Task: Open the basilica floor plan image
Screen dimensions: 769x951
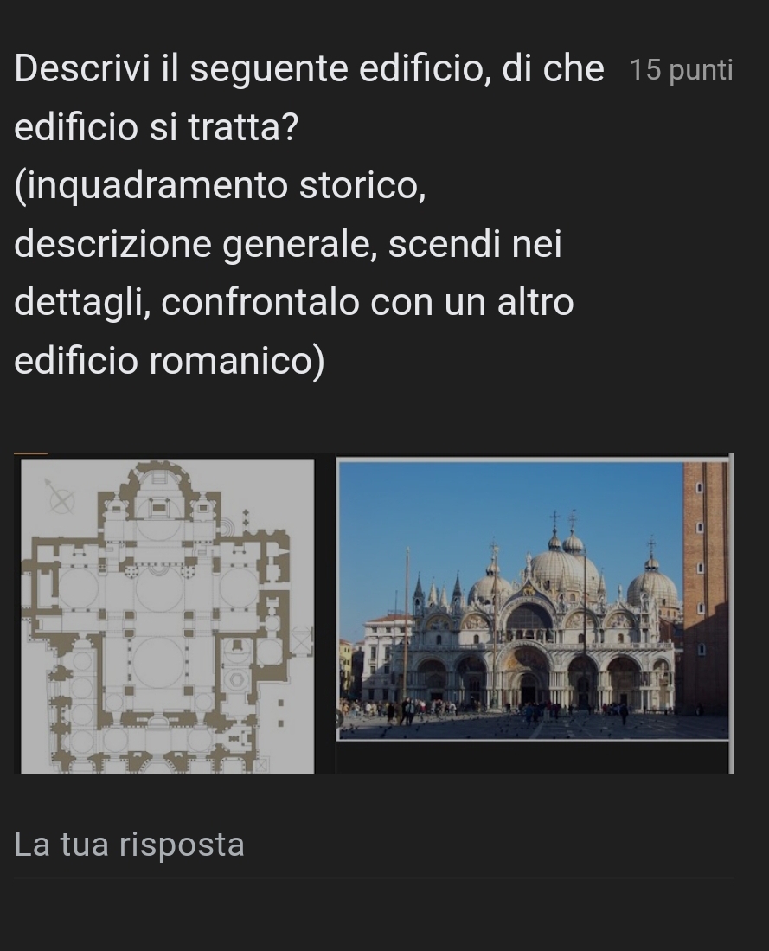Action: coord(168,616)
